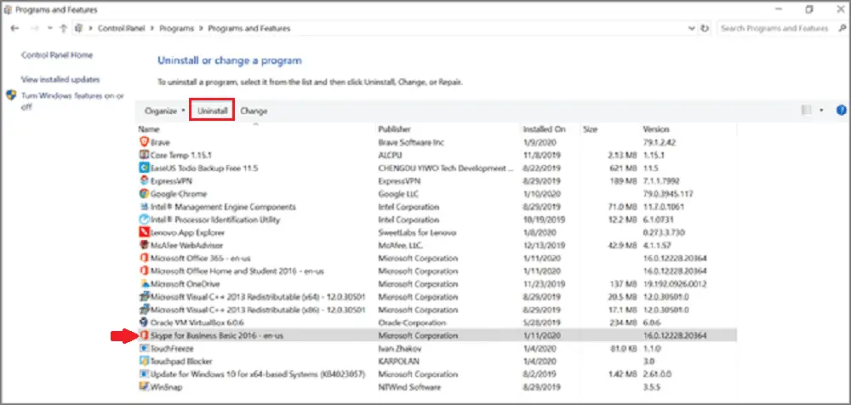Click the EaseUS Todo Backup icon
The width and height of the screenshot is (851, 405).
pyautogui.click(x=144, y=168)
